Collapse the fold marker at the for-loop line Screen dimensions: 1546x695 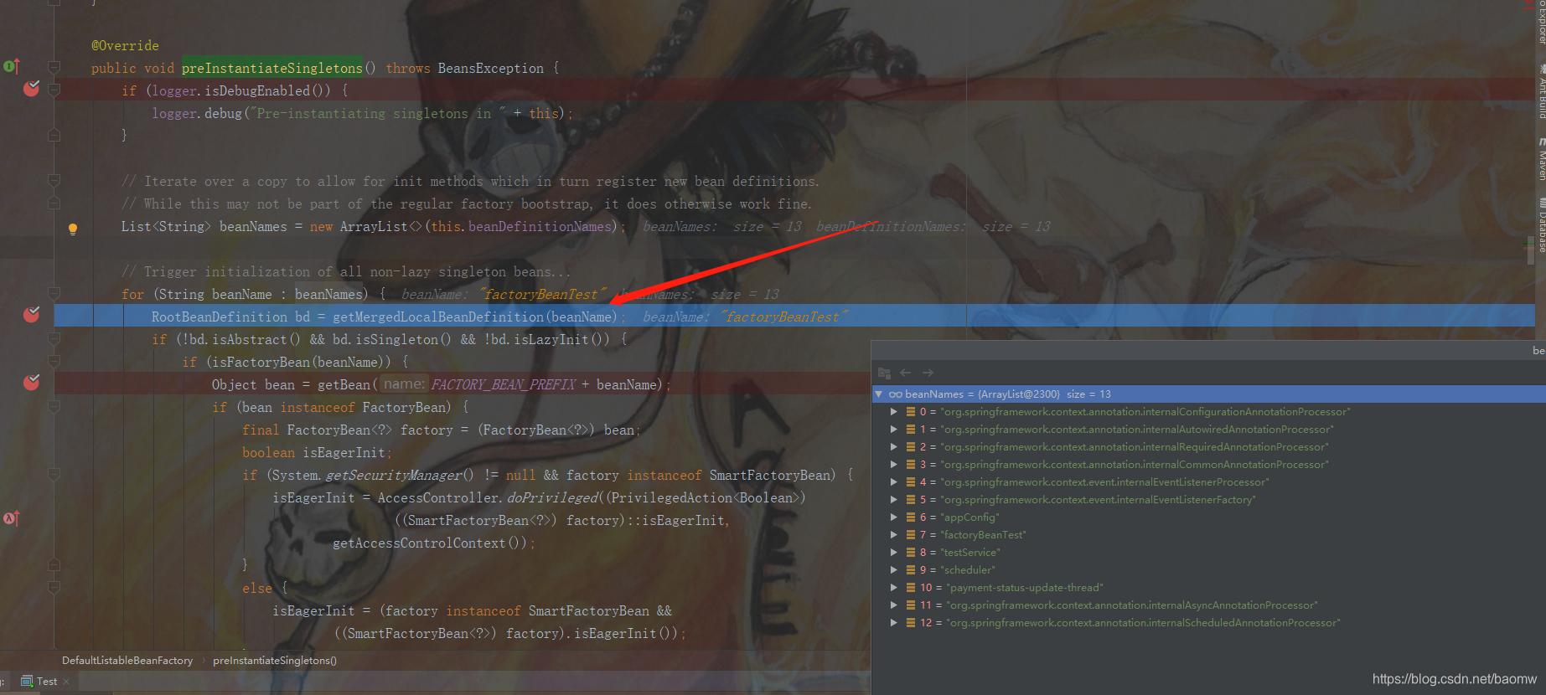click(54, 294)
